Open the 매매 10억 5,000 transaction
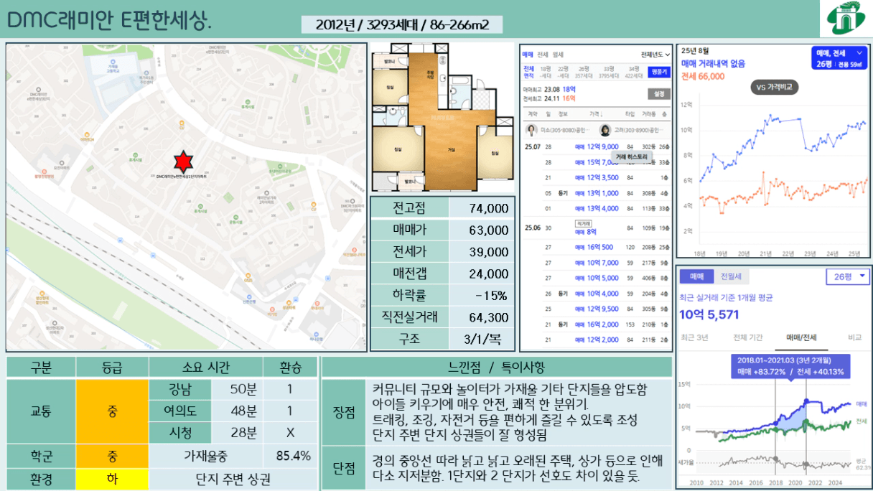Viewport: 873px width, 491px height. coord(597,278)
